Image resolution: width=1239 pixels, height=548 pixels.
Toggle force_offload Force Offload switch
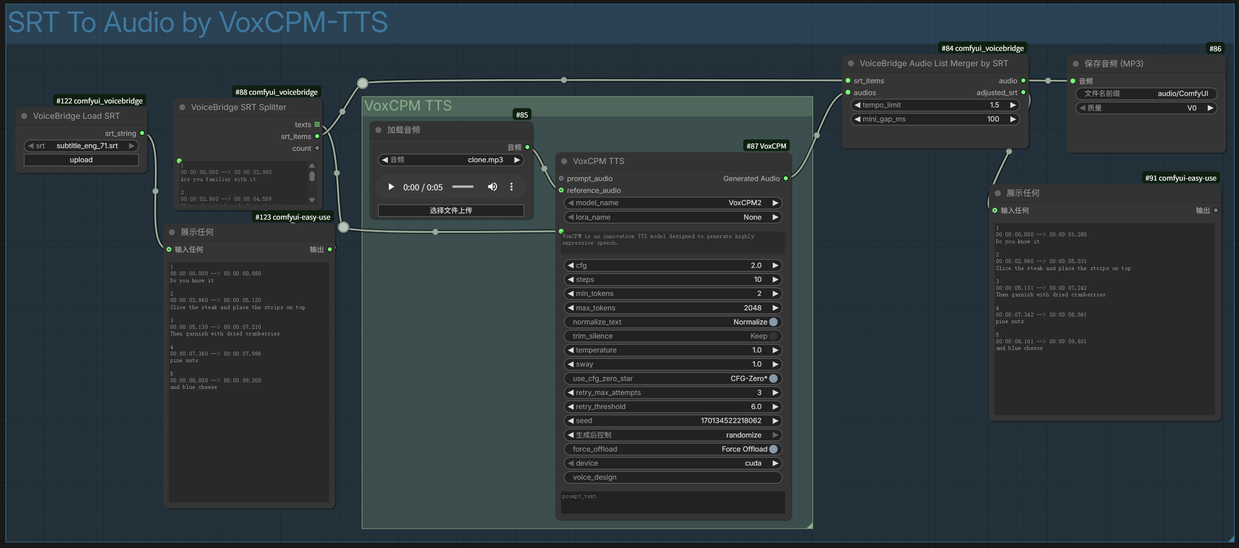tap(773, 449)
